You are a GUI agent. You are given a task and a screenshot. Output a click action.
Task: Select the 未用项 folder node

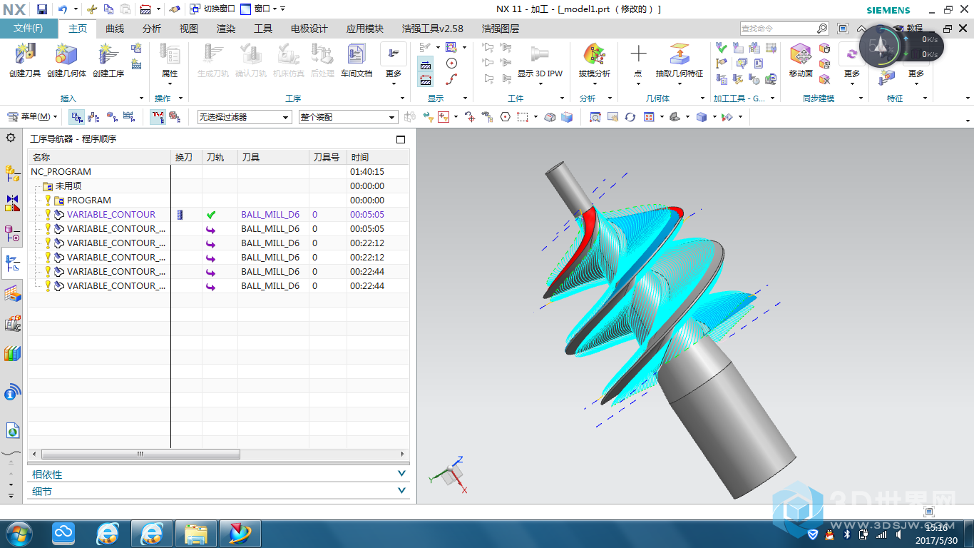click(68, 186)
